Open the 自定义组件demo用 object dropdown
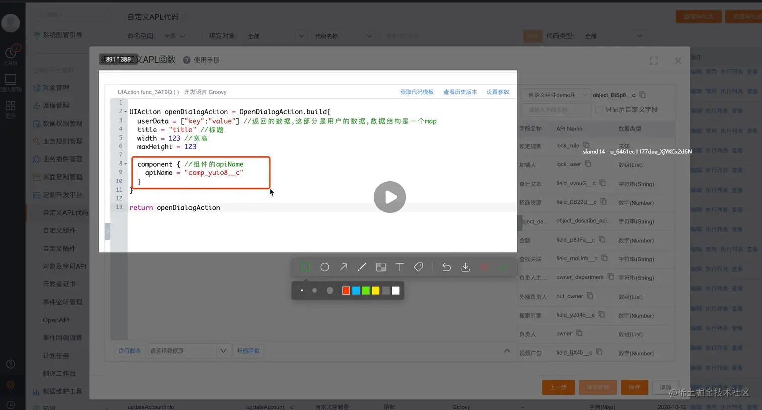 pyautogui.click(x=556, y=95)
